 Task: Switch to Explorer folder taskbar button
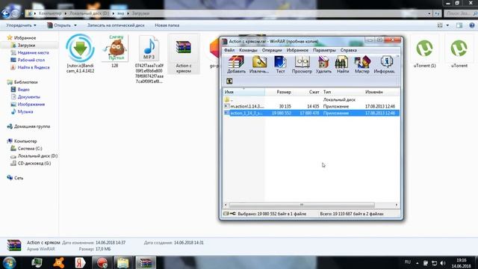[123, 262]
